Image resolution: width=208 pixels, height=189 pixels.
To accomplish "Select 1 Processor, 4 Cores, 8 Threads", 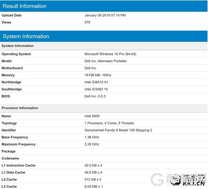I will pos(109,123).
